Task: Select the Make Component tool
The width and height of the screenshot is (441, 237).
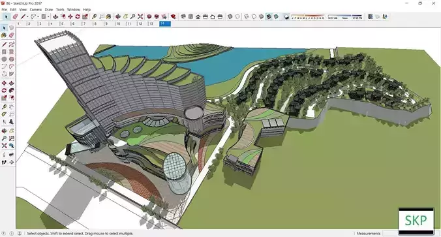Action: pyautogui.click(x=11, y=28)
